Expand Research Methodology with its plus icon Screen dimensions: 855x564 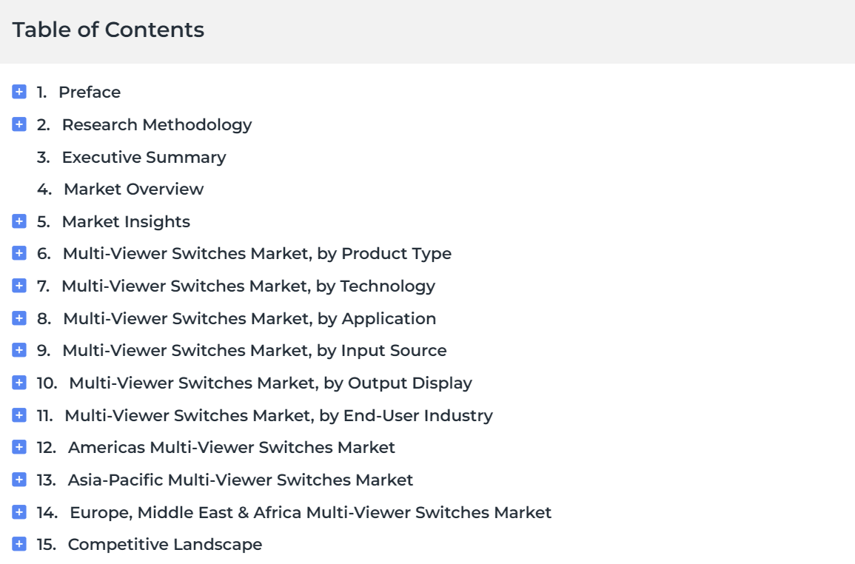tap(19, 124)
